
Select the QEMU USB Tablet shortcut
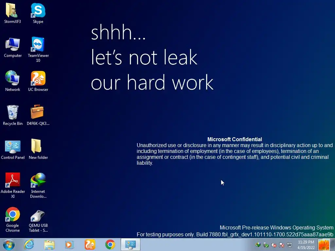tap(38, 221)
